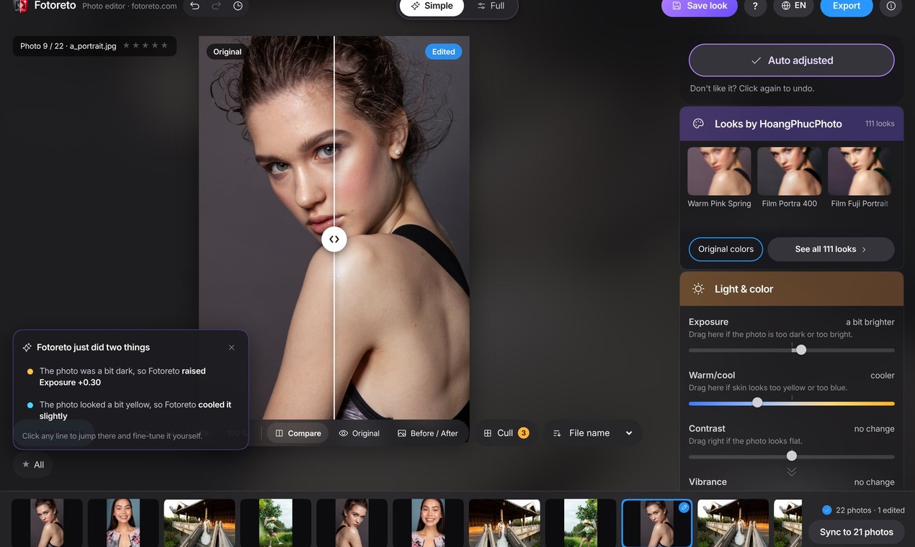Apply the Warm Pink Spring look
This screenshot has height=547, width=915.
coord(719,178)
